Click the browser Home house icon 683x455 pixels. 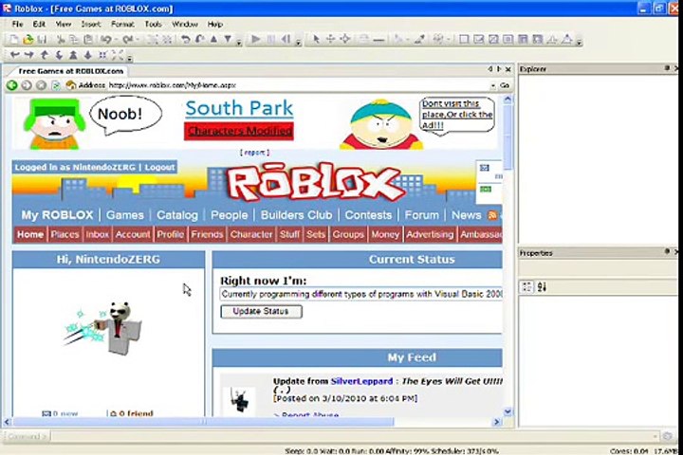[70, 85]
